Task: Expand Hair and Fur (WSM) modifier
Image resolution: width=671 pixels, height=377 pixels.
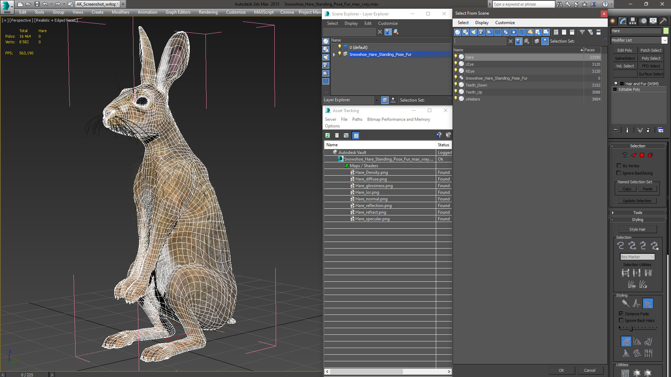Action: 622,84
